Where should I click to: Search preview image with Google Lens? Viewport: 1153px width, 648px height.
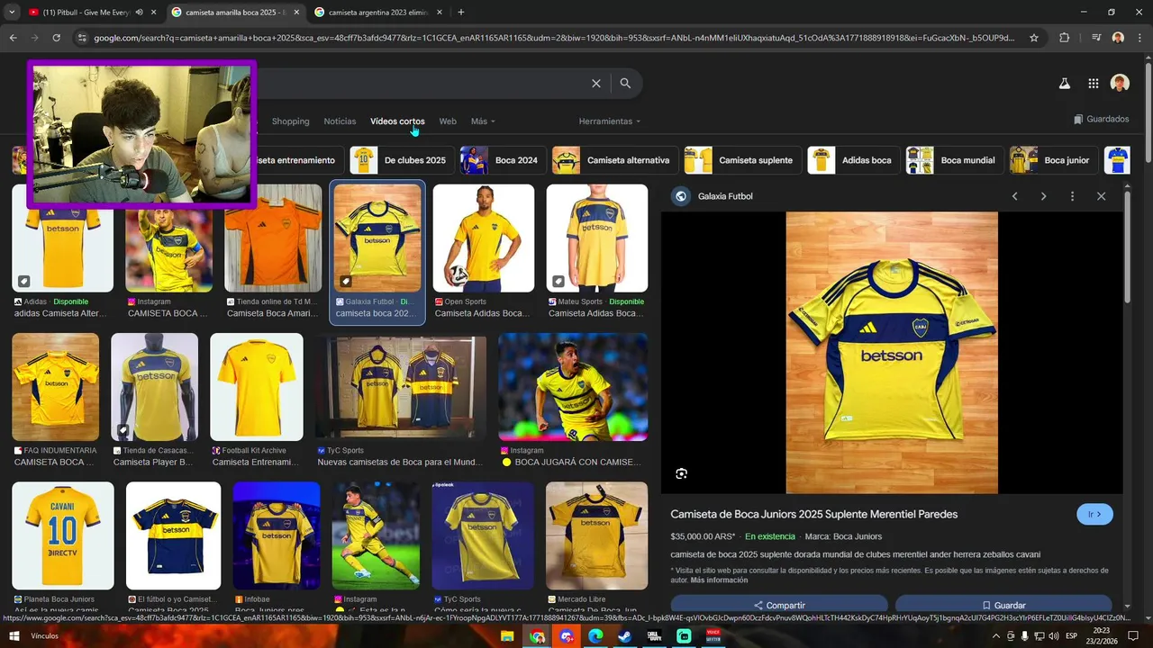(681, 473)
